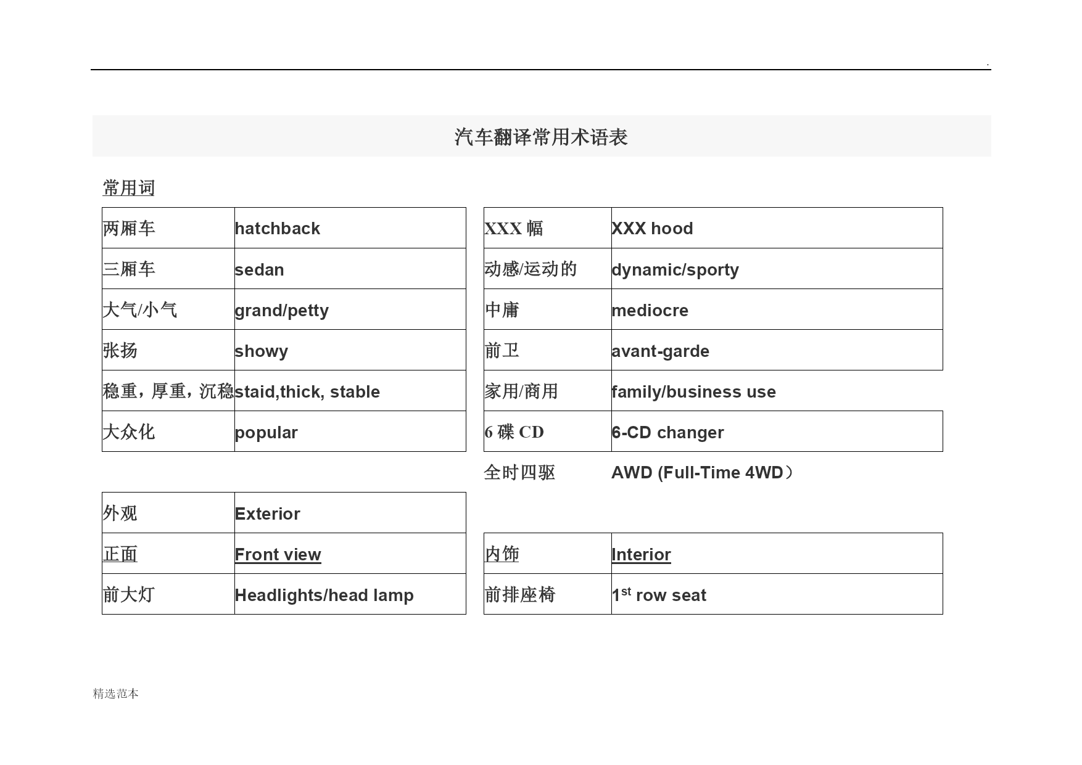Click the text 全时四驱
The height and width of the screenshot is (765, 1082).
[x=519, y=473]
